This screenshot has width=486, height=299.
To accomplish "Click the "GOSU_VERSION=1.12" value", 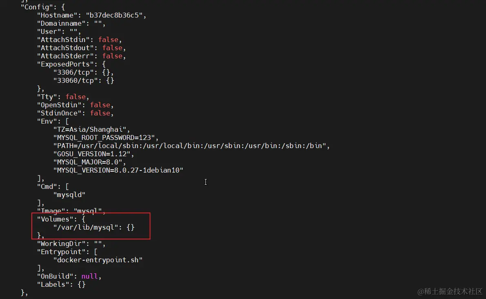I will [x=91, y=154].
